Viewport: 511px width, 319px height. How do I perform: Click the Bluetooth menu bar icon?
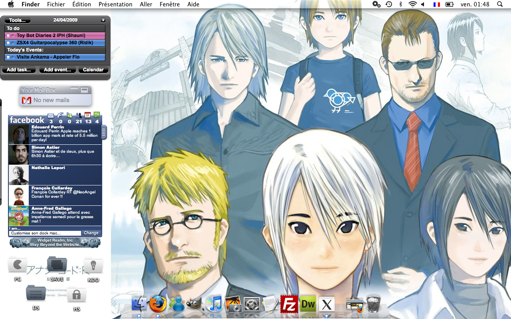[x=401, y=4]
